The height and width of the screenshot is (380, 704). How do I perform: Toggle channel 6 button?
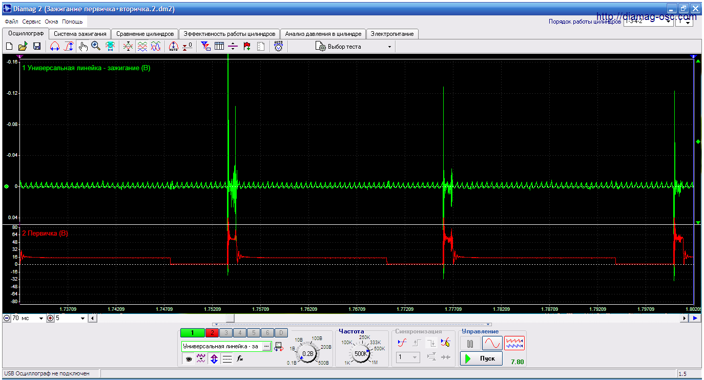click(x=267, y=333)
